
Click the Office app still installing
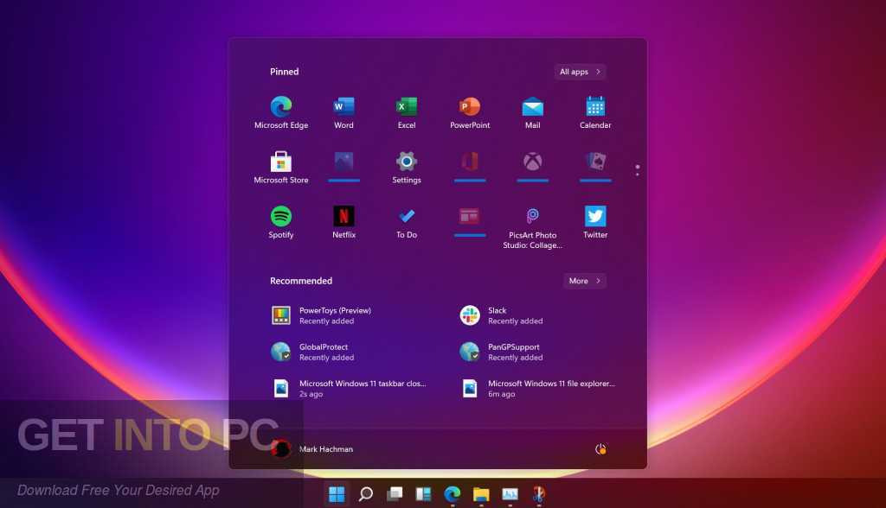470,166
